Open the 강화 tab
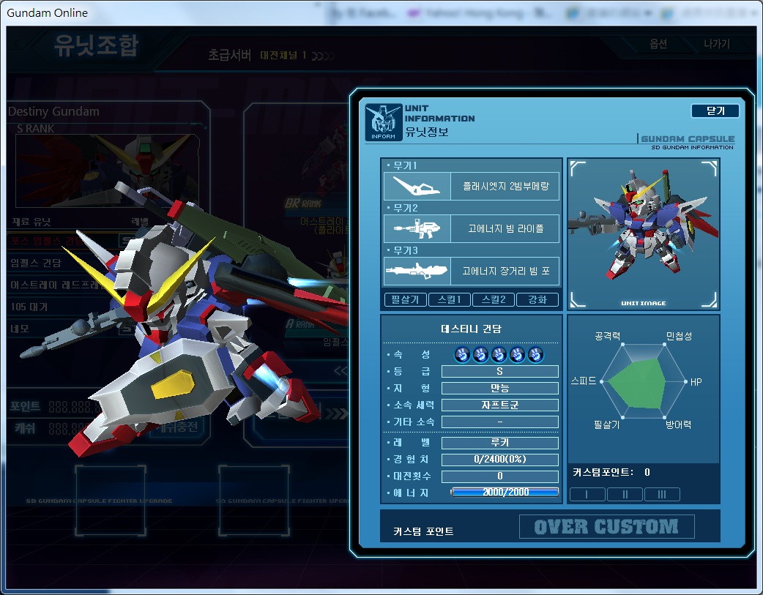Image resolution: width=763 pixels, height=595 pixels. [x=537, y=299]
